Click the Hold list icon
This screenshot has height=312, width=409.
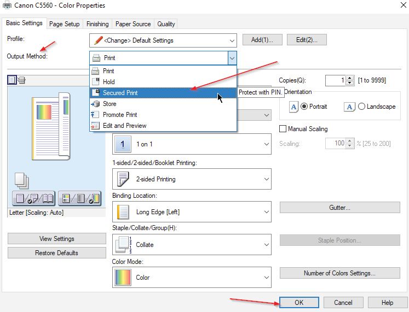pyautogui.click(x=96, y=82)
